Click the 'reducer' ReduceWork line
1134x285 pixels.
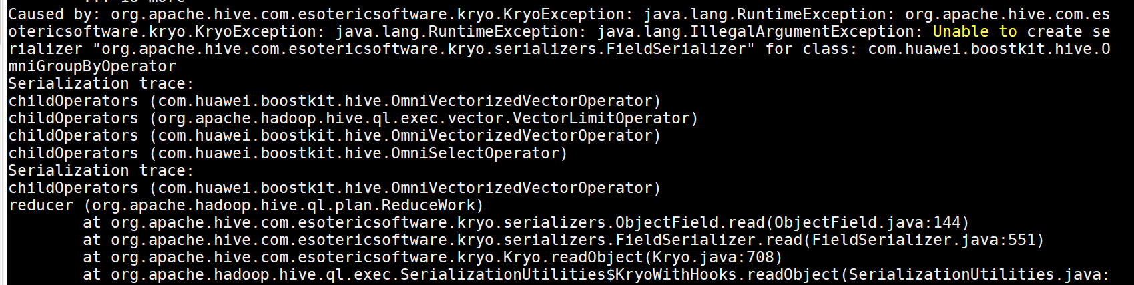[x=246, y=205]
